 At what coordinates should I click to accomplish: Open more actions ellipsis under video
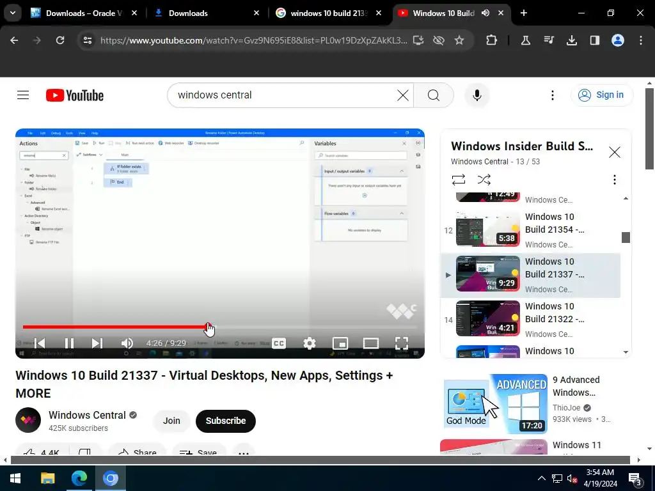(244, 453)
